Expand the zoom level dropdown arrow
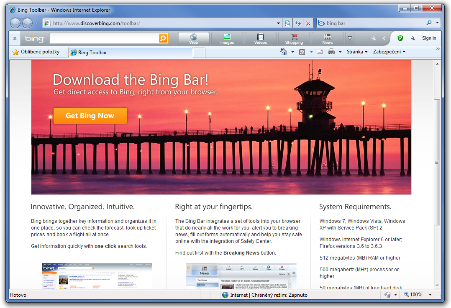 430,295
